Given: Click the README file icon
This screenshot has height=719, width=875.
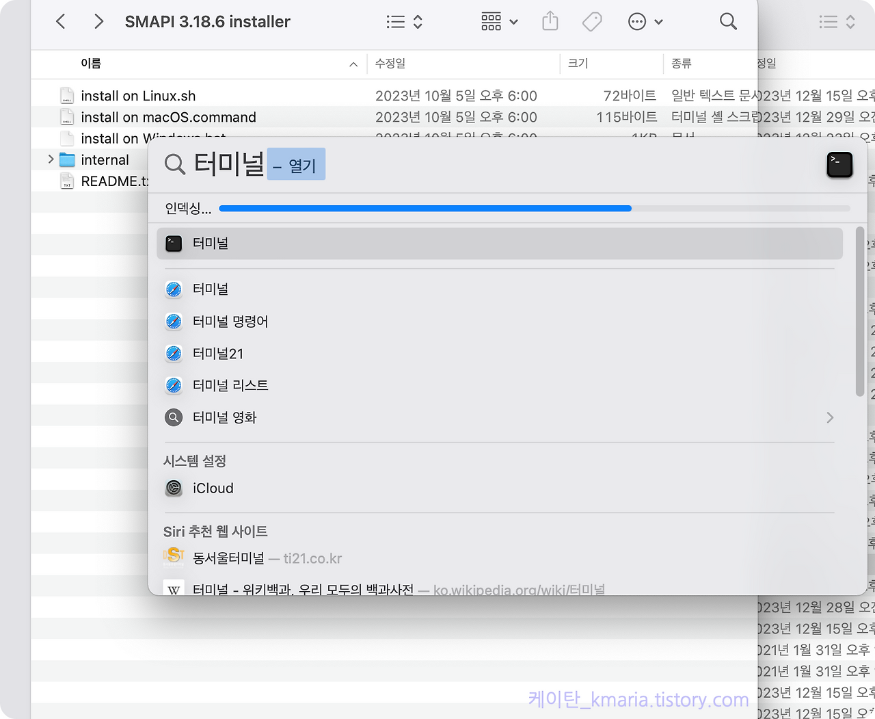Looking at the screenshot, I should [67, 181].
